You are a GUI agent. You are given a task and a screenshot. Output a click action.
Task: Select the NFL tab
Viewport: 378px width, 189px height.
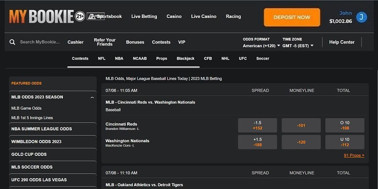(x=102, y=58)
